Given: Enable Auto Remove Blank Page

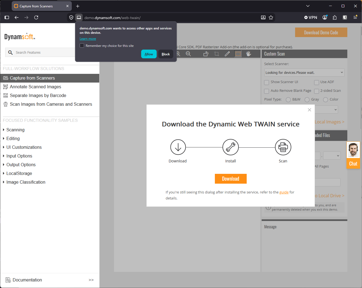Looking at the screenshot, I should click(267, 91).
